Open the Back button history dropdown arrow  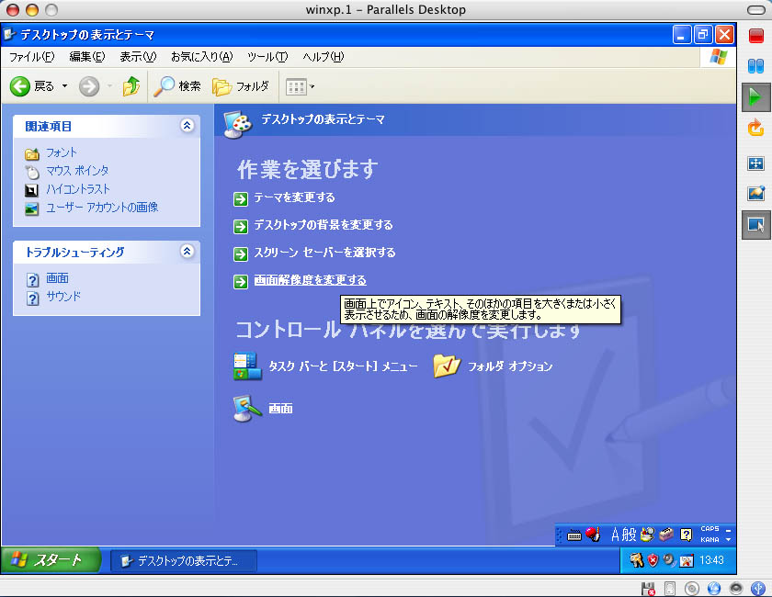point(64,86)
